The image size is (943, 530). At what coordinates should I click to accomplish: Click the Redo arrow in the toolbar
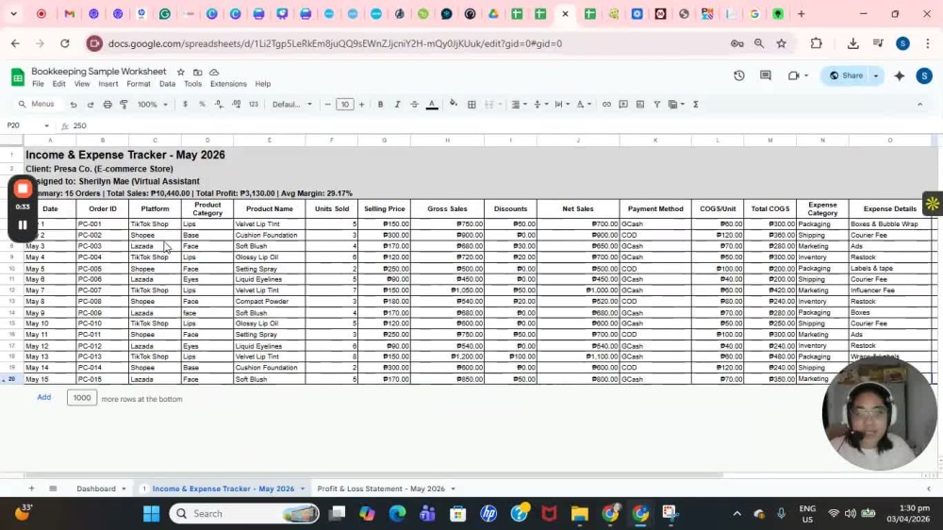(x=91, y=105)
